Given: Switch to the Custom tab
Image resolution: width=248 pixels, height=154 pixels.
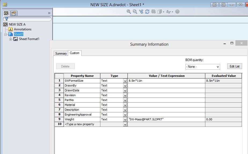Looking at the screenshot, I should [75, 53].
